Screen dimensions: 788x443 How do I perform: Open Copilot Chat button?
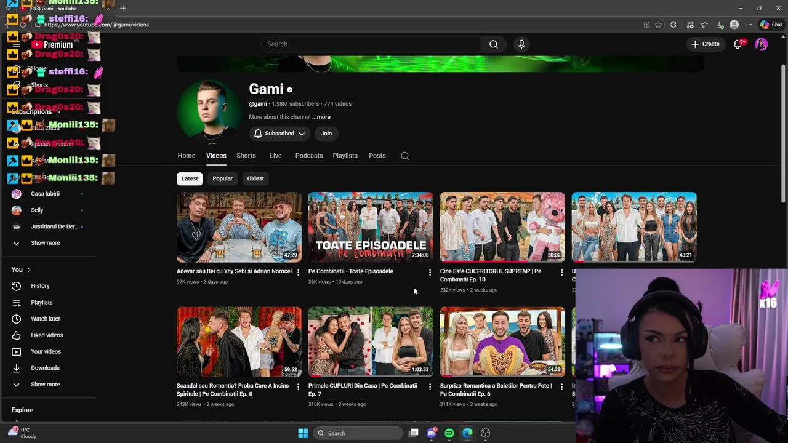coord(771,25)
